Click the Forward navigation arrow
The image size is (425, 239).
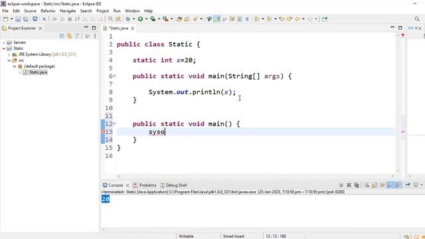pyautogui.click(x=310, y=19)
